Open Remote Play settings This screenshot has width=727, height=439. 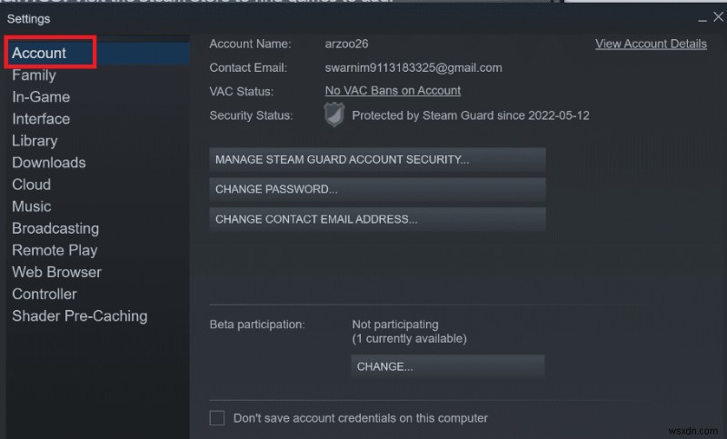point(55,250)
